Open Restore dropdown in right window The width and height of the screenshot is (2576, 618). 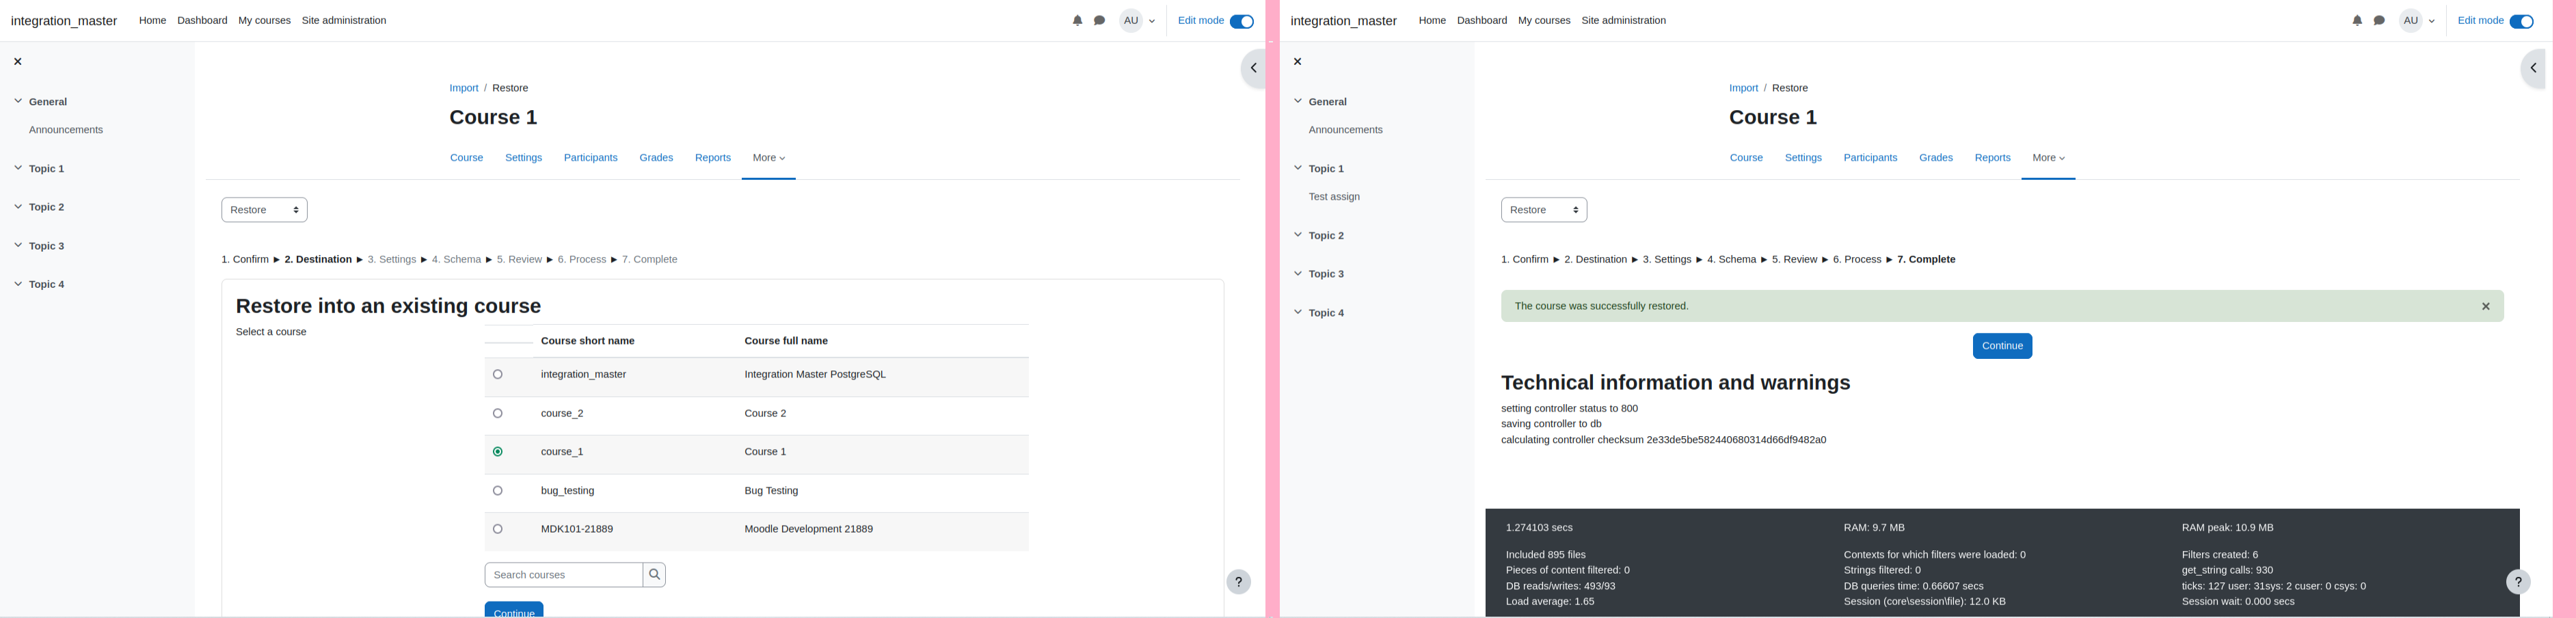point(1544,210)
